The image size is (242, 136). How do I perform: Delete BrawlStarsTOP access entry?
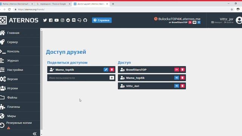point(182,70)
